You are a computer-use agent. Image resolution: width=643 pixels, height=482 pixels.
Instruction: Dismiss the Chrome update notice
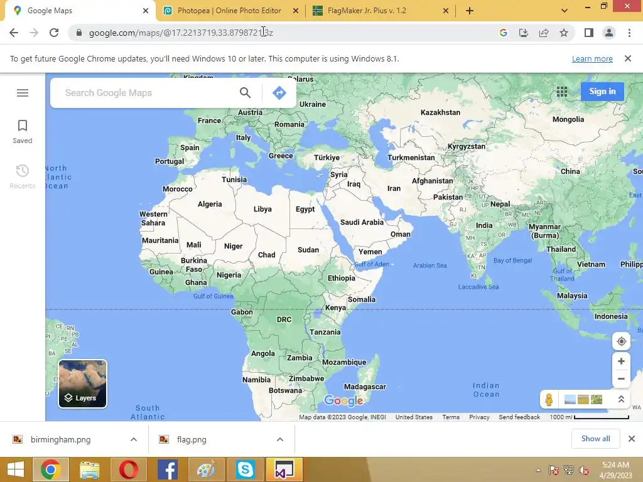tap(628, 58)
